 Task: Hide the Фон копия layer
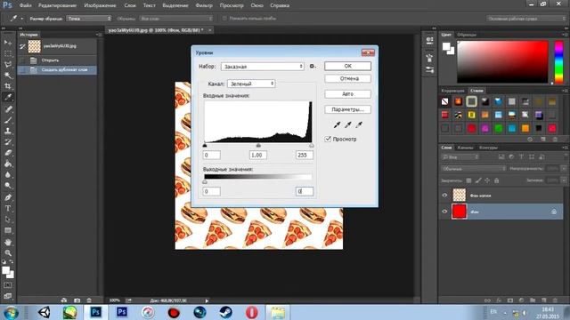[x=444, y=196]
